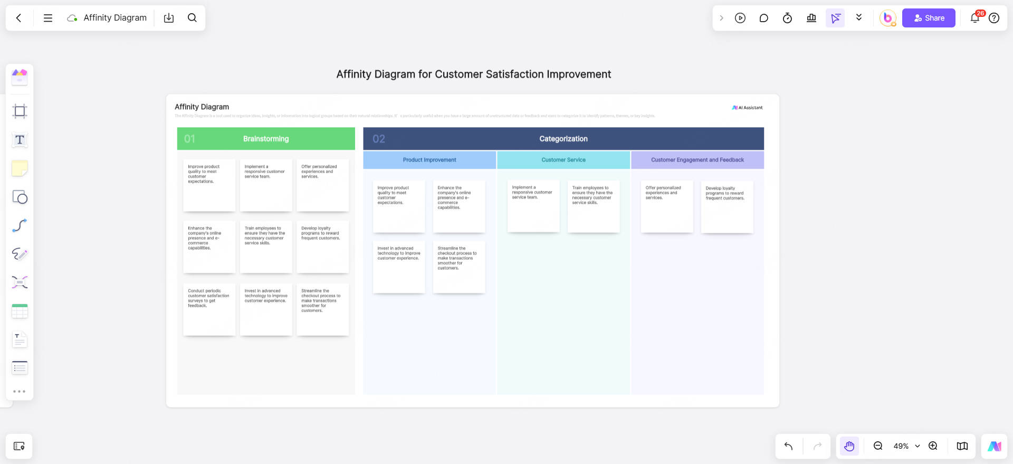1013x464 pixels.
Task: Select Brainstorming 'Offer personalized experiences' note
Action: coord(323,185)
